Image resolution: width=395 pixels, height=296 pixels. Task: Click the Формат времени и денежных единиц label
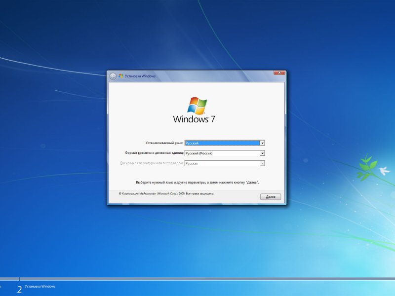pos(154,153)
